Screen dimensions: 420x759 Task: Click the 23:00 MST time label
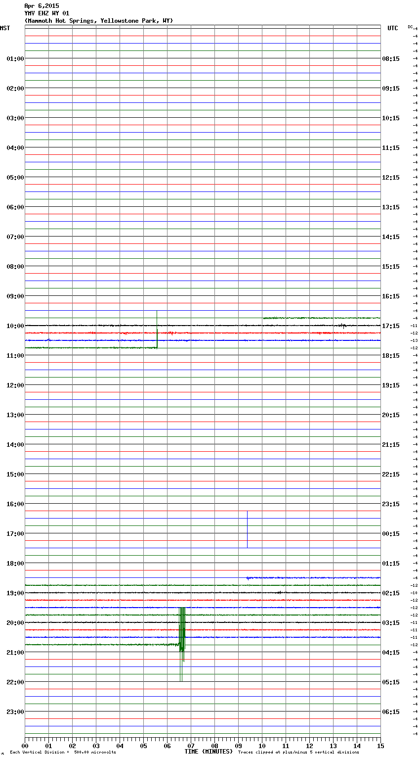click(x=15, y=712)
